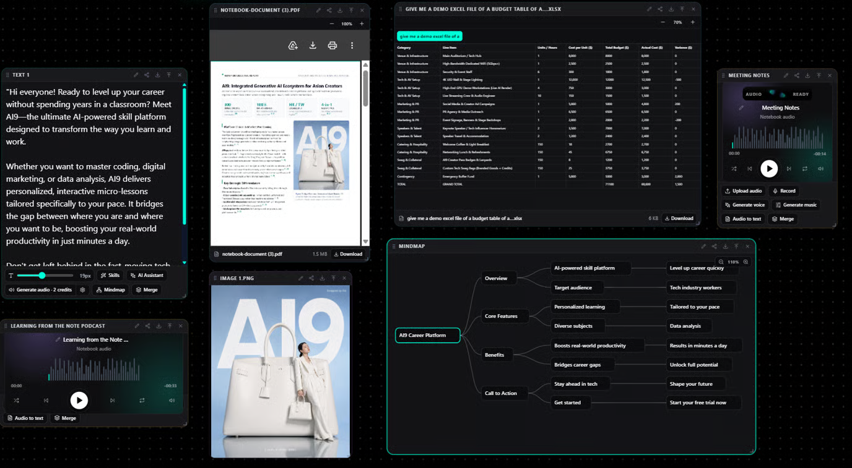Share the Meeting Notes panel
The width and height of the screenshot is (852, 468).
[x=797, y=75]
